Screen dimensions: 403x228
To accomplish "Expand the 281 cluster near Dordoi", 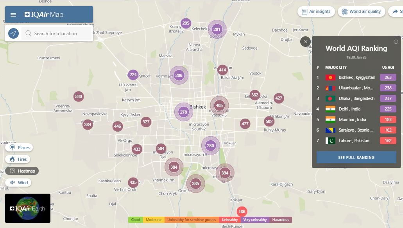I will coord(217,29).
